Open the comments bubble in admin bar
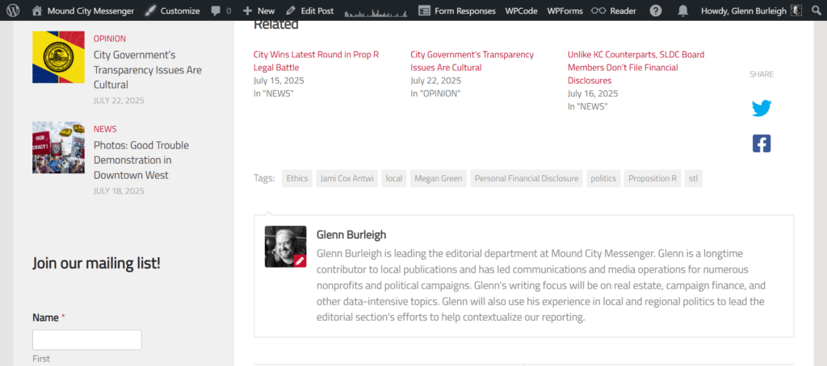 pyautogui.click(x=221, y=10)
